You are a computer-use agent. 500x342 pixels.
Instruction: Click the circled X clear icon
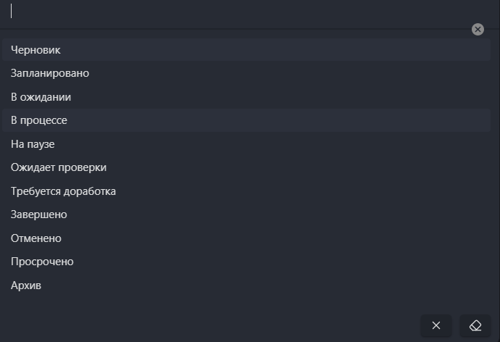click(478, 29)
